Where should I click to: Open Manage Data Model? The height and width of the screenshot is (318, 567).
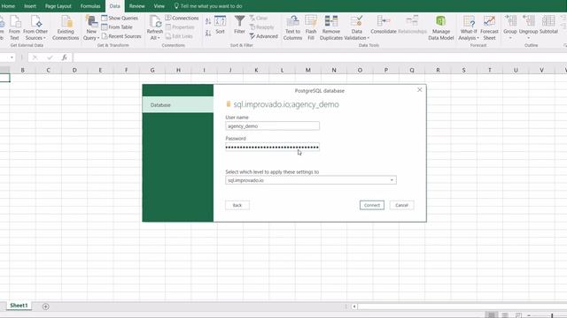441,27
